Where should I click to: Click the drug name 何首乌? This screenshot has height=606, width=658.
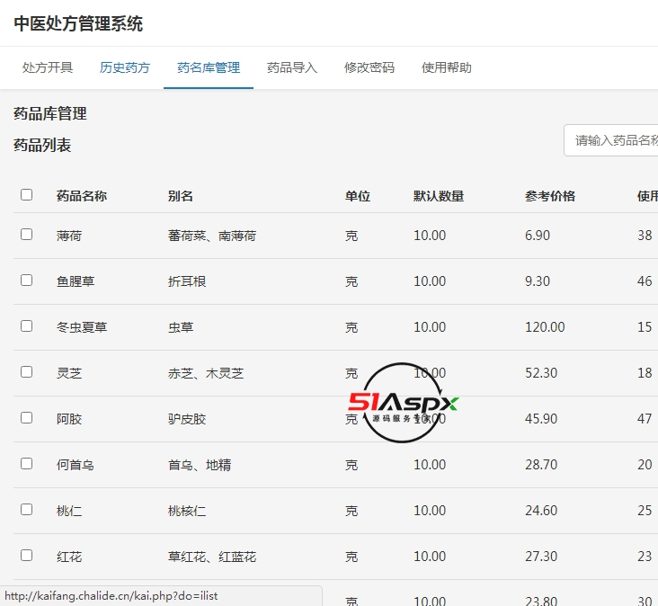click(x=76, y=465)
